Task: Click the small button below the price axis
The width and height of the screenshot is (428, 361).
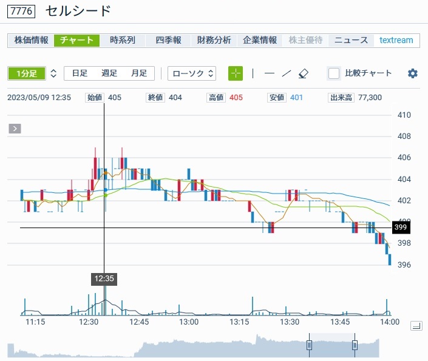Action: tap(416, 326)
